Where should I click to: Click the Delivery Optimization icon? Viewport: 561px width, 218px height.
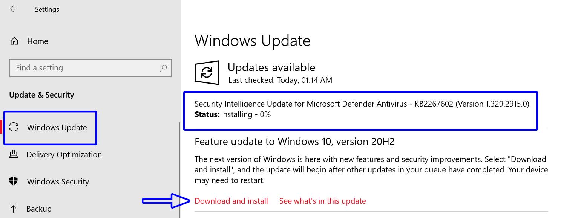(14, 154)
